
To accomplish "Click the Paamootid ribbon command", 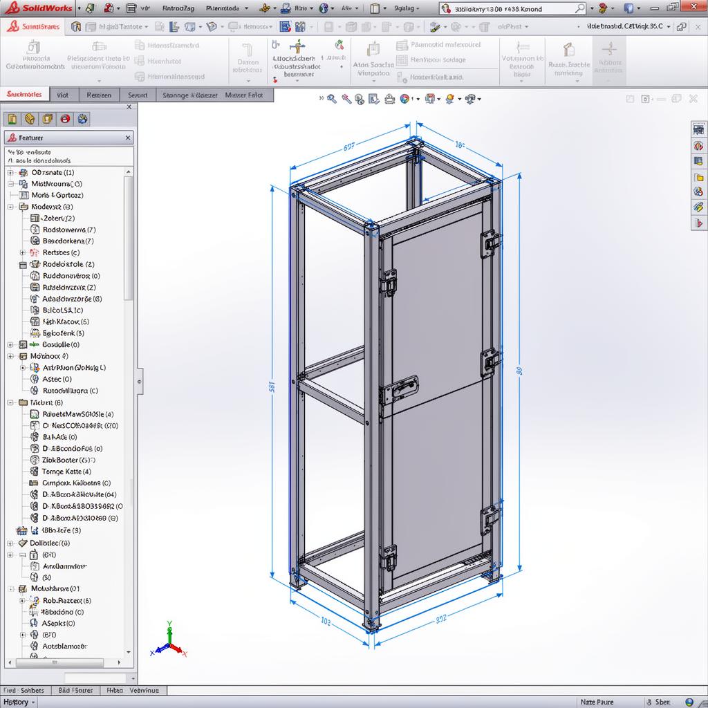I will (x=438, y=45).
